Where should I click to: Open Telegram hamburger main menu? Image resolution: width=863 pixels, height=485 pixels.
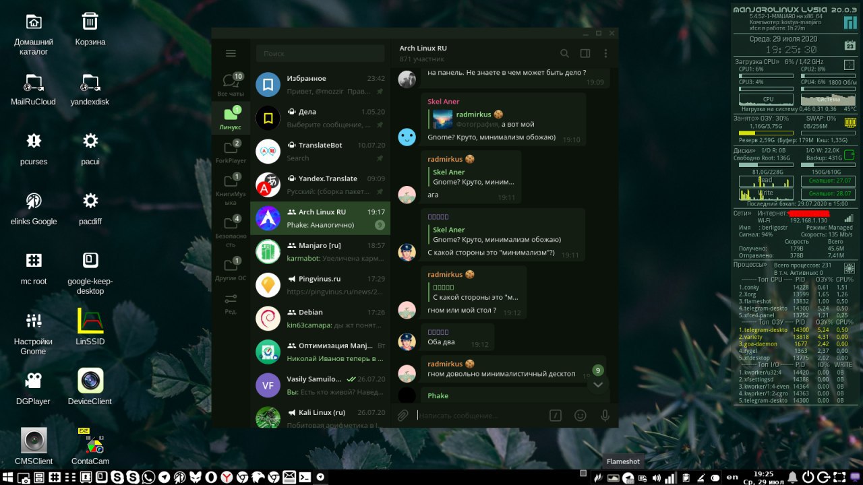231,53
